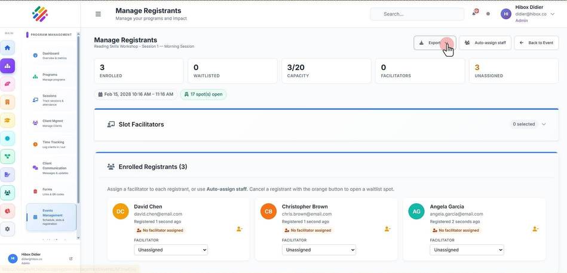Click Christopher Brown's CB avatar
The height and width of the screenshot is (273, 567).
(x=268, y=211)
